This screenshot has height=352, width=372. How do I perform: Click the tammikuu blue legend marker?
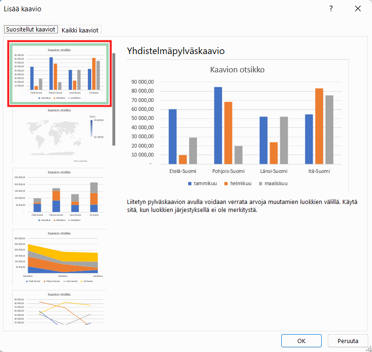click(x=190, y=184)
